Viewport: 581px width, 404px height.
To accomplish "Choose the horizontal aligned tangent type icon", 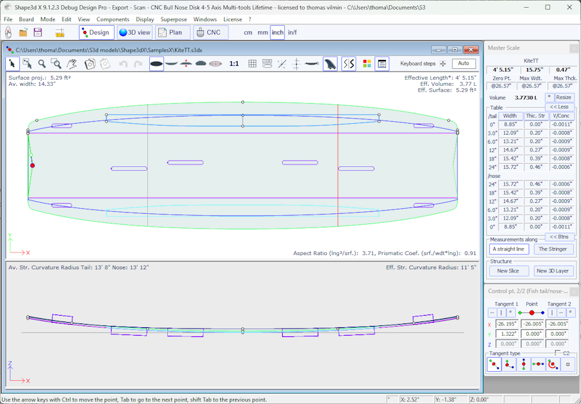I will 538,365.
